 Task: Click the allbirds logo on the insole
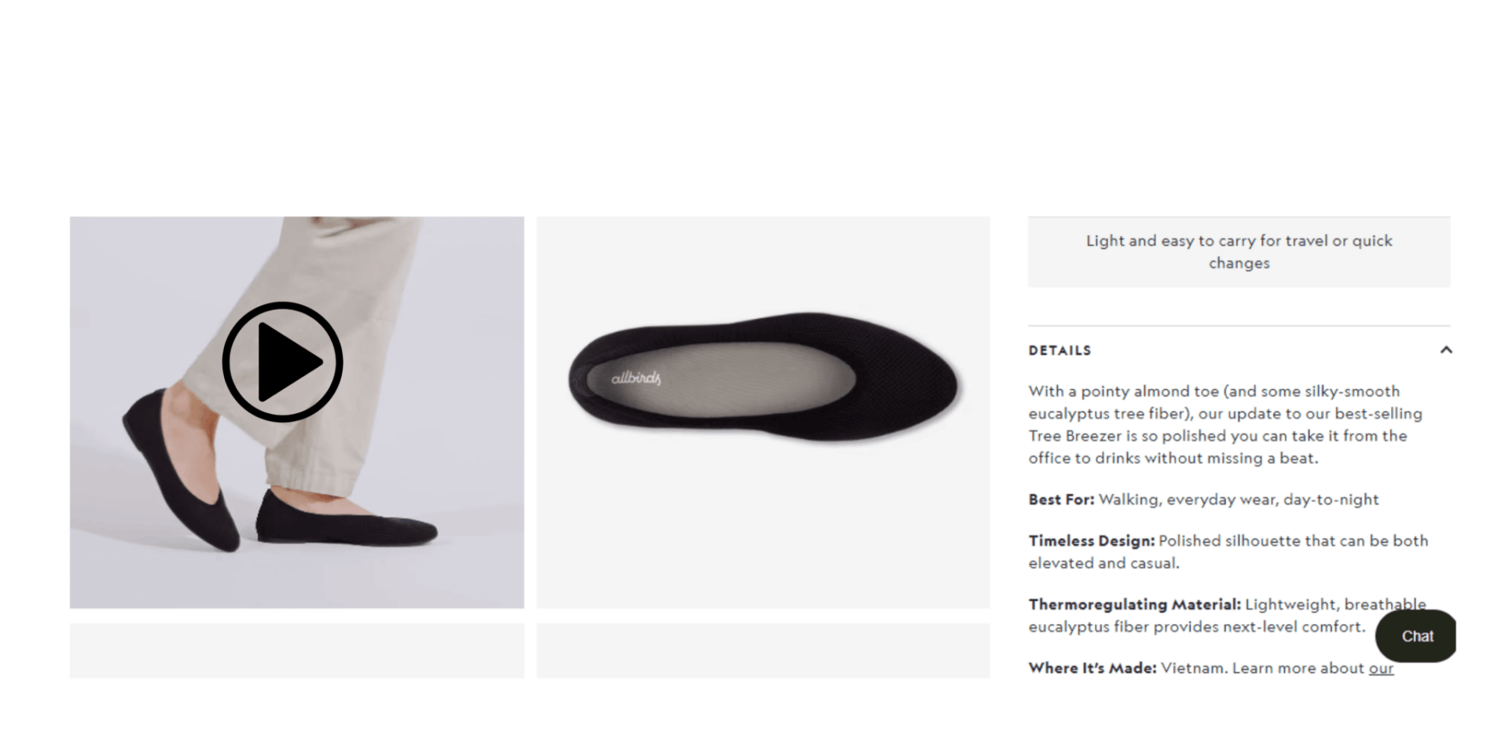(636, 379)
